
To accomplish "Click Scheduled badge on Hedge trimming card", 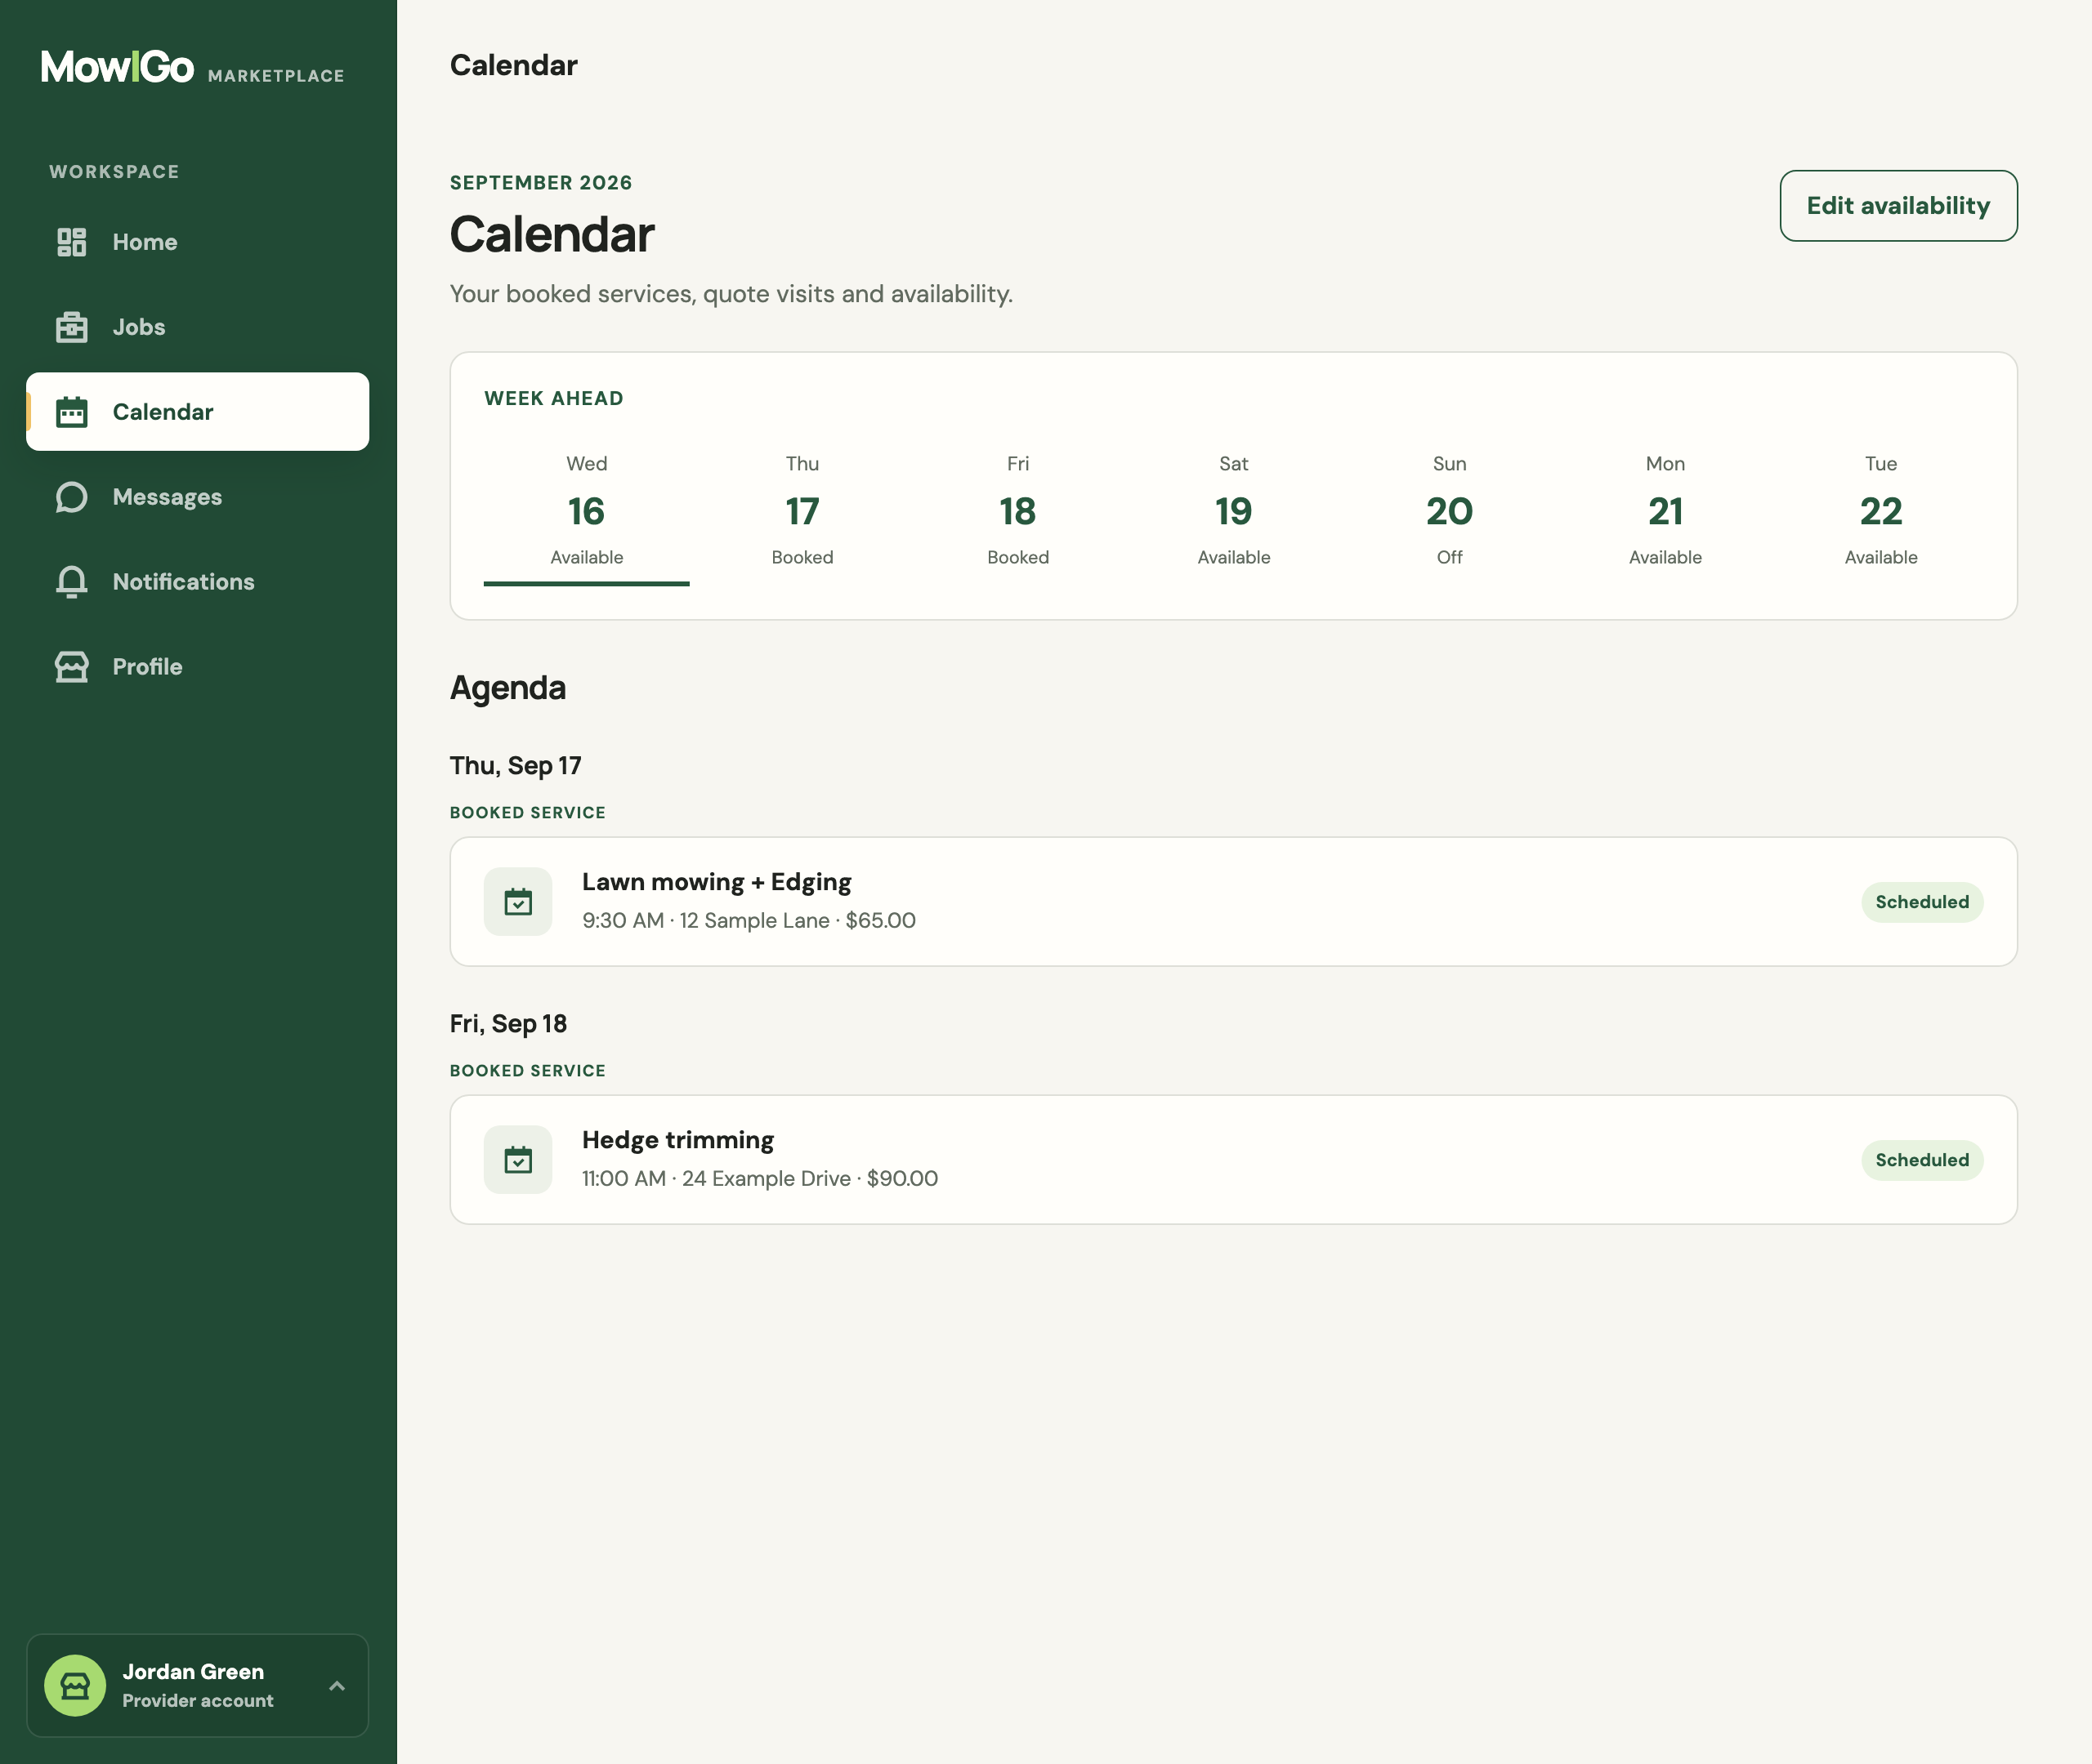I will [x=1922, y=1160].
